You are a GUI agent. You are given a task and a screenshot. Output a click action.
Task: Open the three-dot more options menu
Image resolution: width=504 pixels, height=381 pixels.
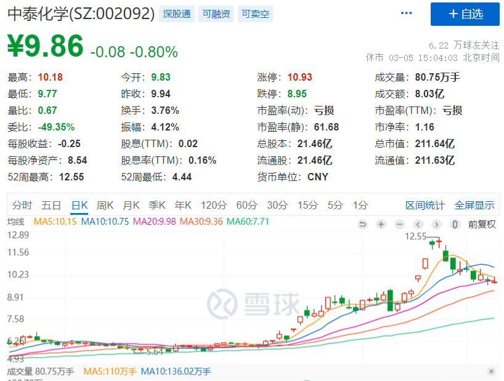tap(406, 13)
